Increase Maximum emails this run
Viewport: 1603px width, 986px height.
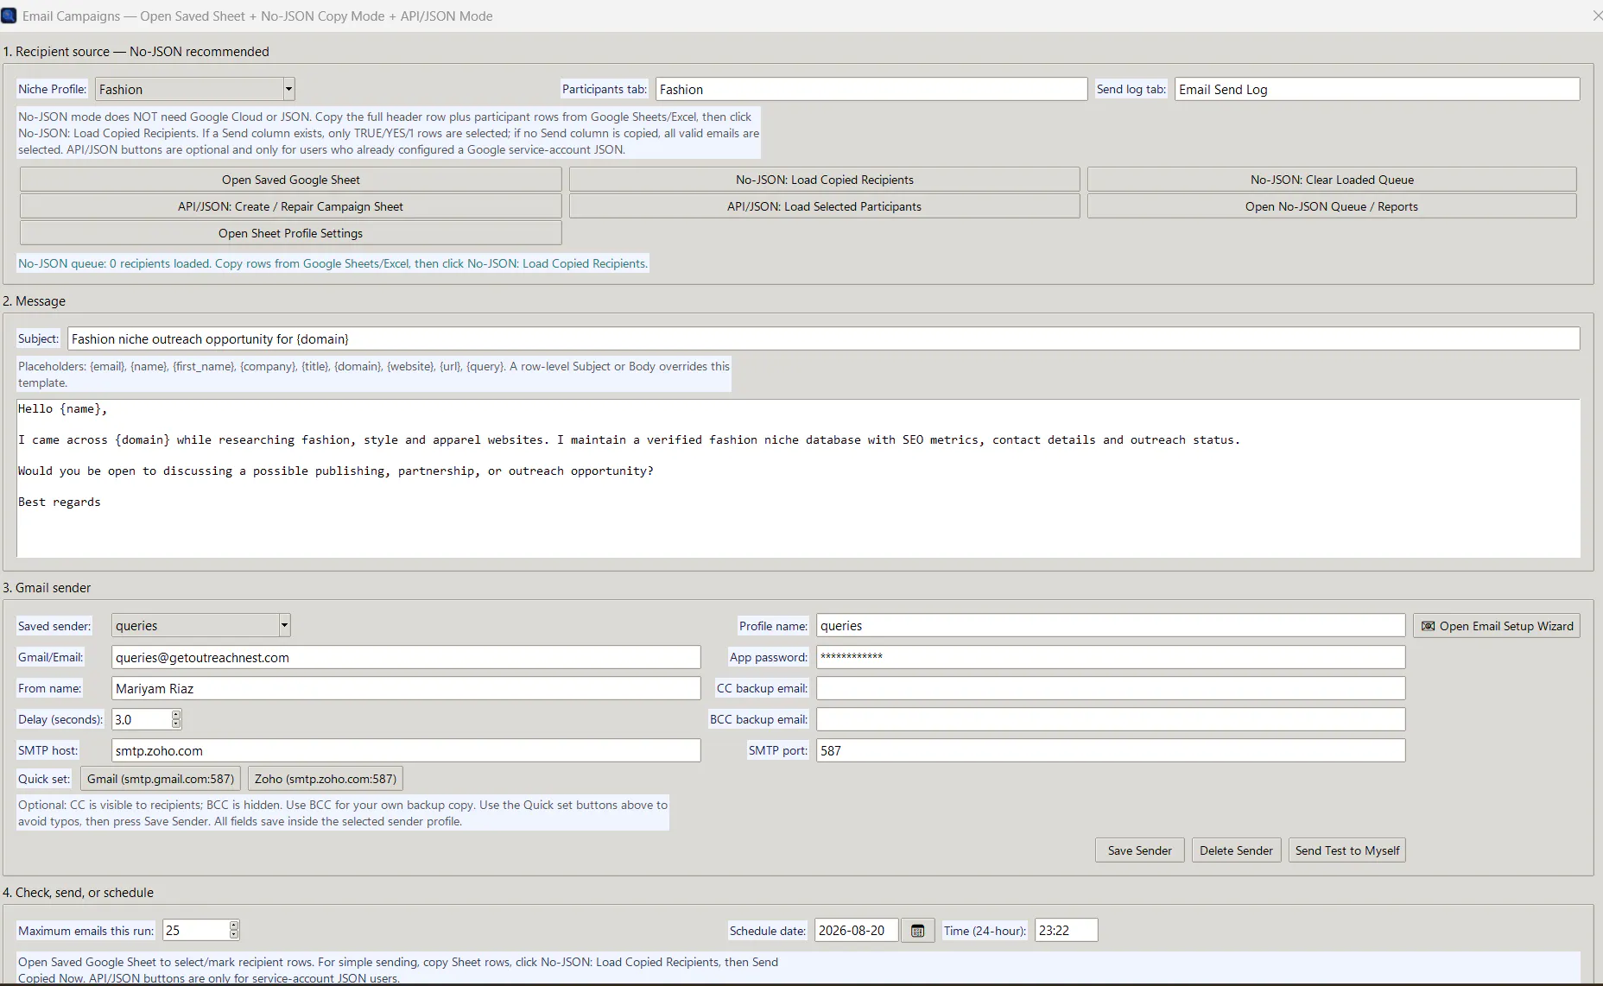[234, 925]
